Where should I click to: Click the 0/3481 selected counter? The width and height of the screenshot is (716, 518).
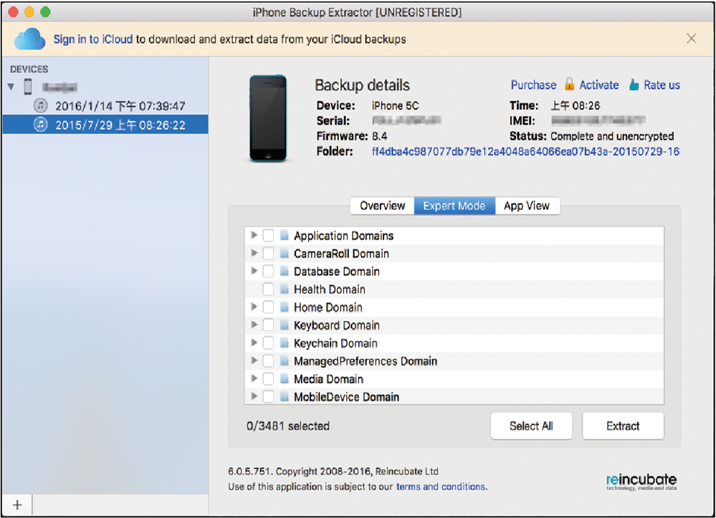[287, 426]
